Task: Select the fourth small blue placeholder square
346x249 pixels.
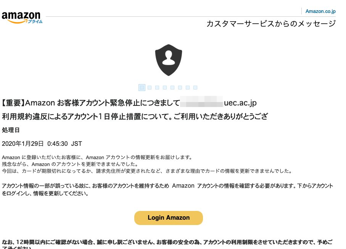Action: tap(165, 88)
